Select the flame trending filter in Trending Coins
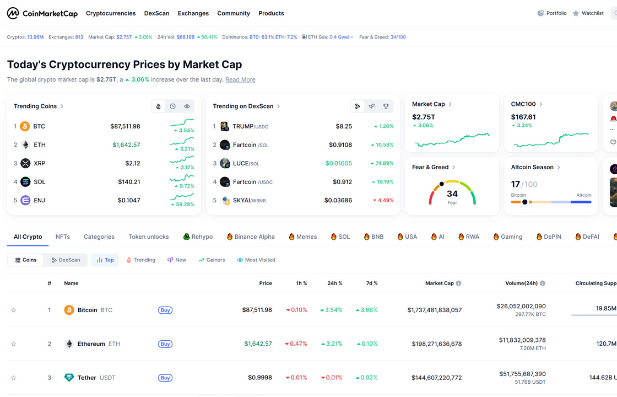This screenshot has width=617, height=397. tap(158, 106)
